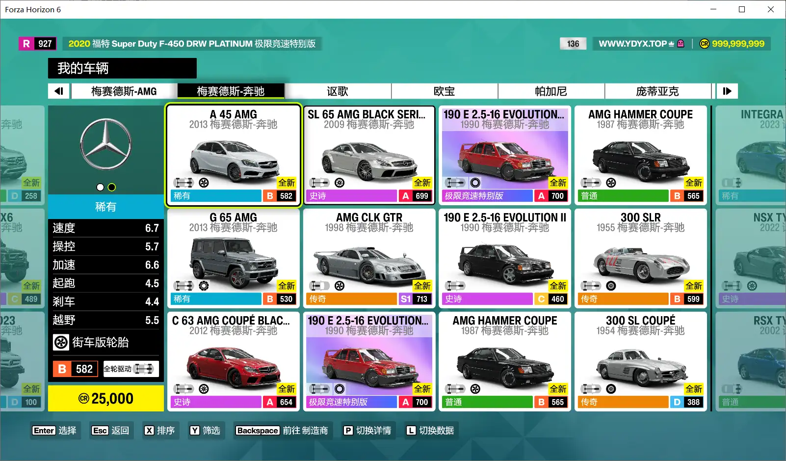This screenshot has height=461, width=786.
Task: Click the drivetrain icon on the SL 65 AMG card
Action: pos(319,183)
